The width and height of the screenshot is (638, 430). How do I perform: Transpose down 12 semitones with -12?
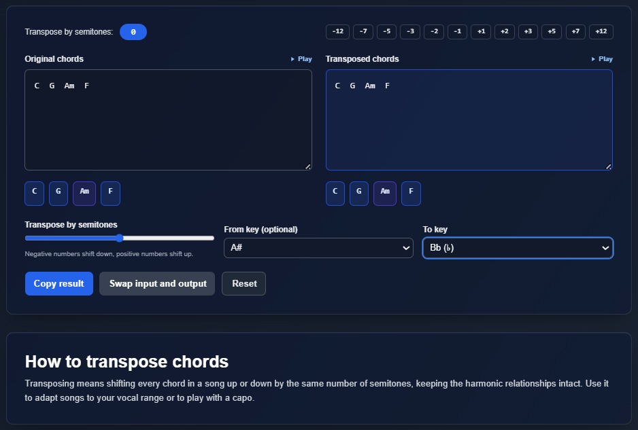pos(337,31)
